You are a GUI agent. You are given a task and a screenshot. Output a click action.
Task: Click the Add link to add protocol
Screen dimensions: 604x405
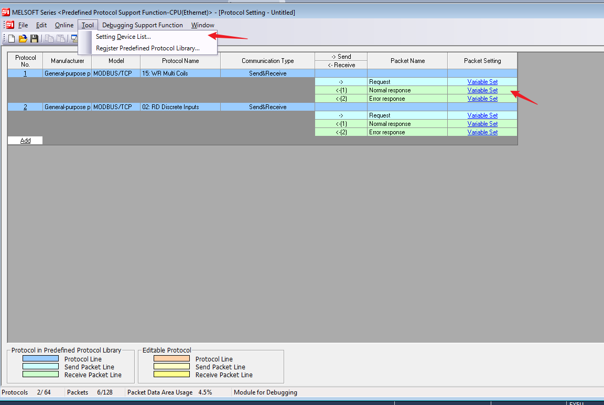[25, 141]
